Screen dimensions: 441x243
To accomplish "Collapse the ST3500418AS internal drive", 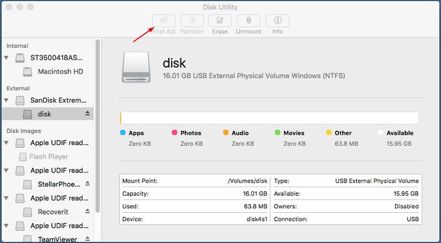I will pos(7,58).
